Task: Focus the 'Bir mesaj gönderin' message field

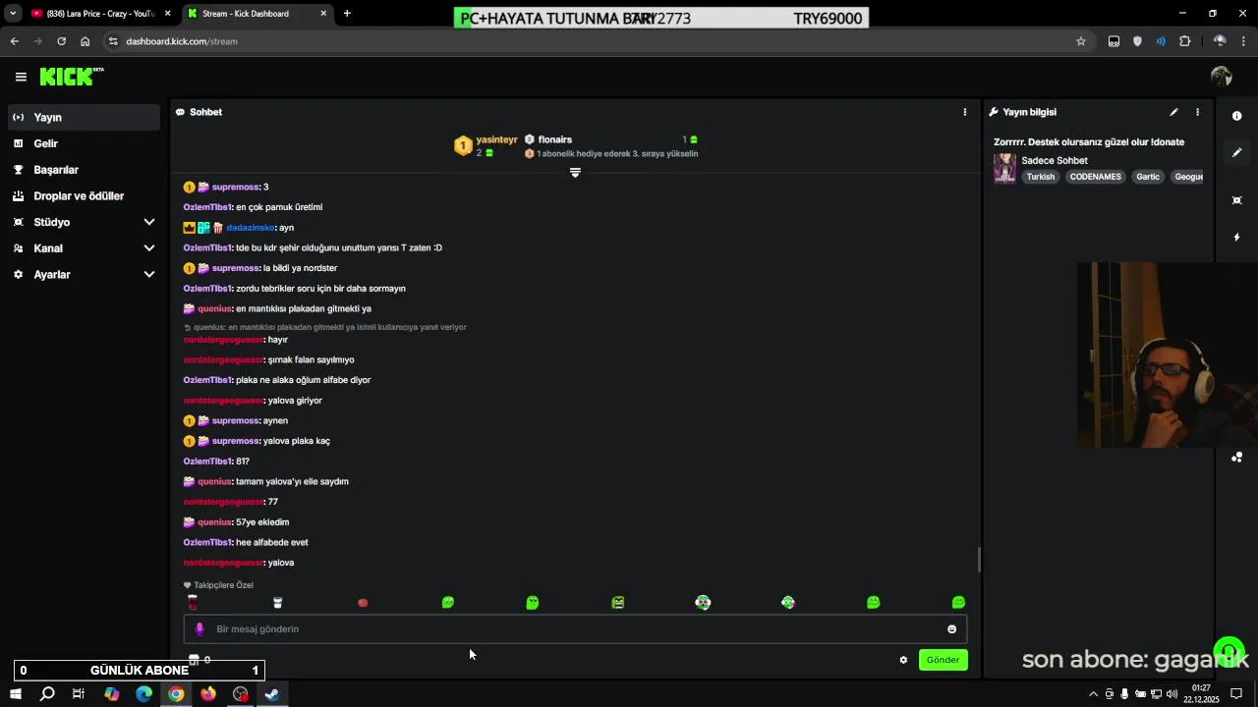Action: 575,629
